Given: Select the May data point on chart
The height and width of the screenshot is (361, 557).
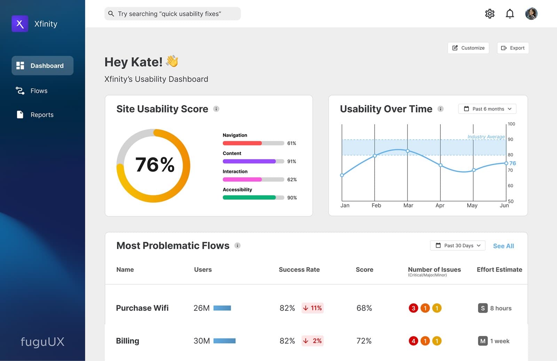Looking at the screenshot, I should point(473,170).
